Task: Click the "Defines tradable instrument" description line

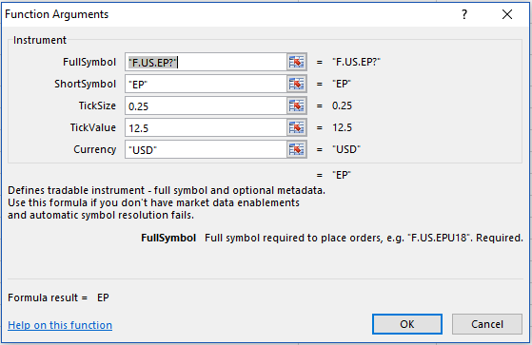Action: (x=167, y=190)
